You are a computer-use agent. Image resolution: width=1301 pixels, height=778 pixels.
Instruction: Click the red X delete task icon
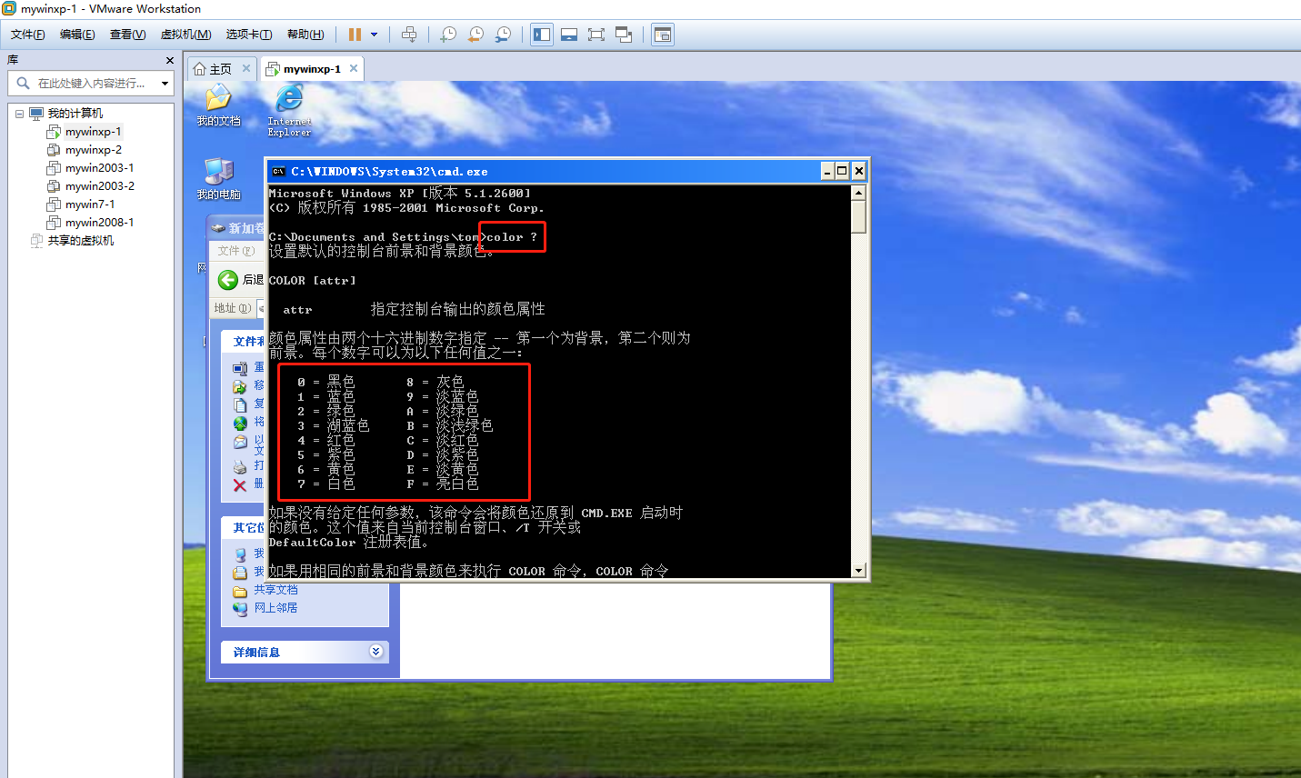(x=240, y=485)
